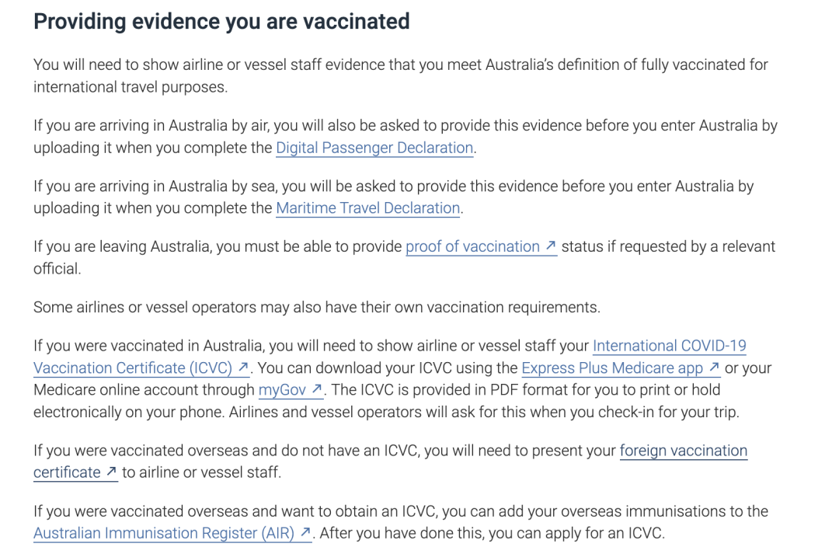Open Australian Immunisation Register (AIR) link
The image size is (839, 554).
tap(164, 534)
